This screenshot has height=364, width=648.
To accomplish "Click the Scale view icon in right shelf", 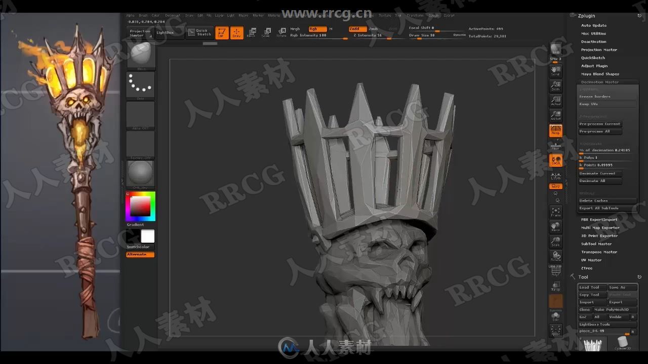I will [x=556, y=241].
